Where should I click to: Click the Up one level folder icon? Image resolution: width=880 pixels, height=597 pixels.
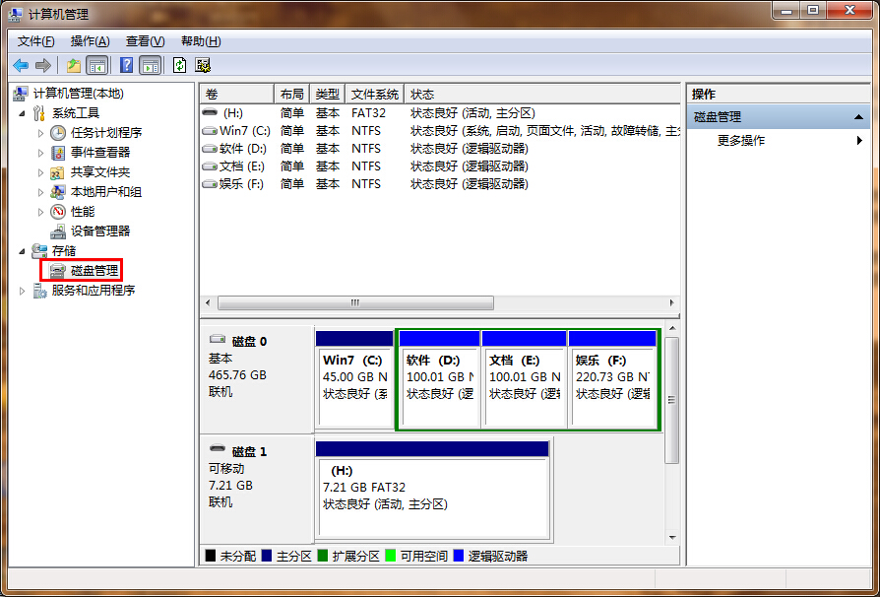click(73, 65)
